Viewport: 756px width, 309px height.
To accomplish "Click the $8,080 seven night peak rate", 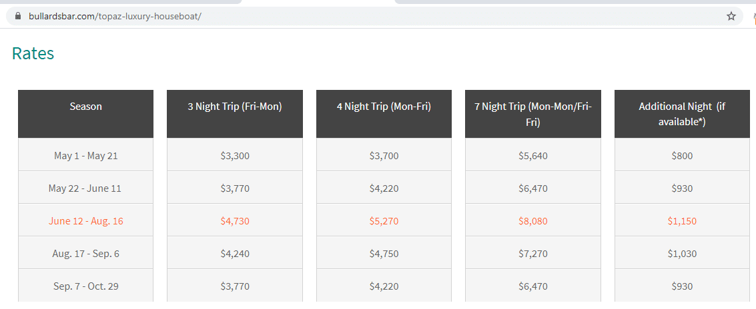I will [x=533, y=221].
